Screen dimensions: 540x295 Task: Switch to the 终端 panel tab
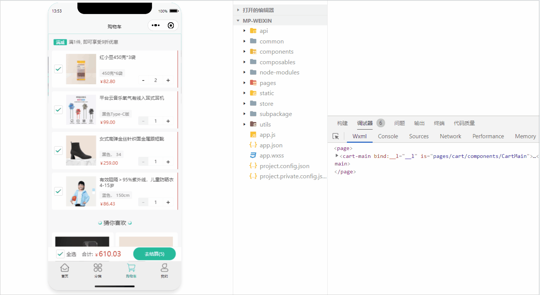[439, 123]
